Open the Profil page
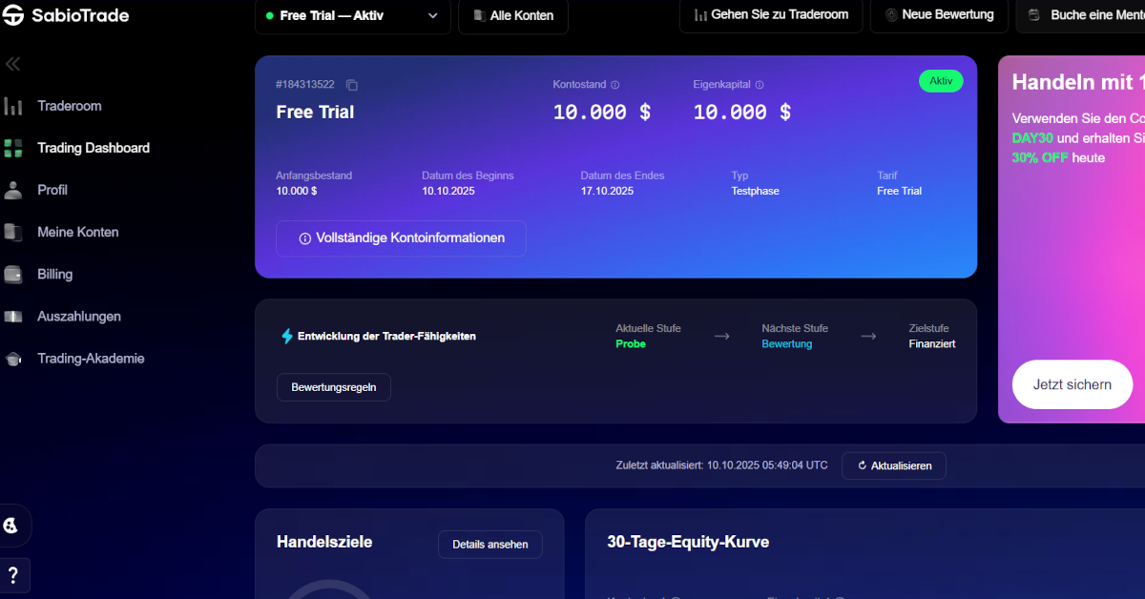 pos(52,190)
